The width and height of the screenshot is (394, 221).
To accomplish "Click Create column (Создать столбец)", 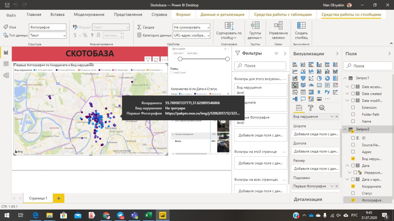I will [301, 31].
